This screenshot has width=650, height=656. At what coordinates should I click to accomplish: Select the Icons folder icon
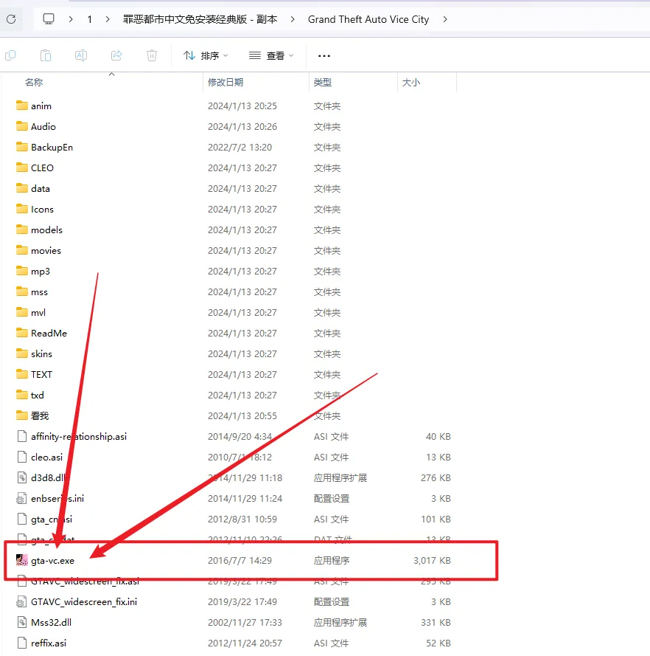pyautogui.click(x=21, y=209)
